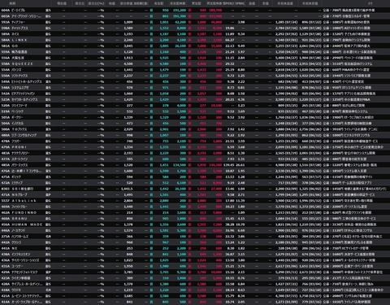The image size is (390, 305).
Task: Select the HUMAN MADE stock name
Action: [27, 224]
